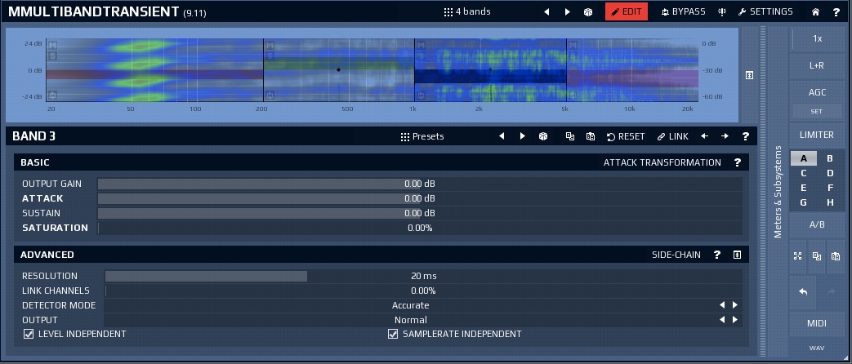This screenshot has height=364, width=852.
Task: Open DETECTOR MODE Accurate value selector
Action: point(410,305)
